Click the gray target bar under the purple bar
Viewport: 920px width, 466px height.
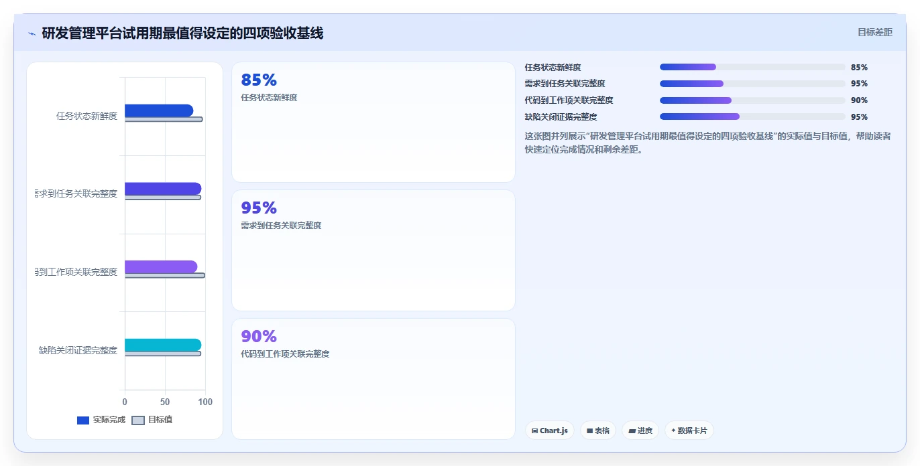(x=165, y=275)
